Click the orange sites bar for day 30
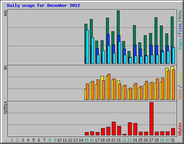The height and width of the screenshot is (144, 184). click(168, 85)
